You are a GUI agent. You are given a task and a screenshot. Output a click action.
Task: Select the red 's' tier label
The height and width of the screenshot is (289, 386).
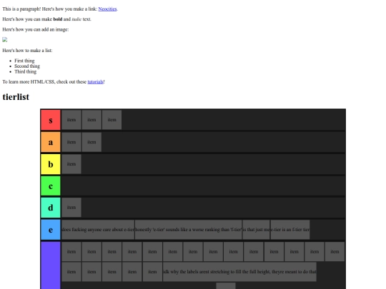point(51,120)
